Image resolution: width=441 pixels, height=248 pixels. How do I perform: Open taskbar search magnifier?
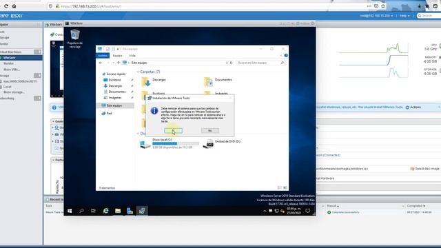click(81, 211)
